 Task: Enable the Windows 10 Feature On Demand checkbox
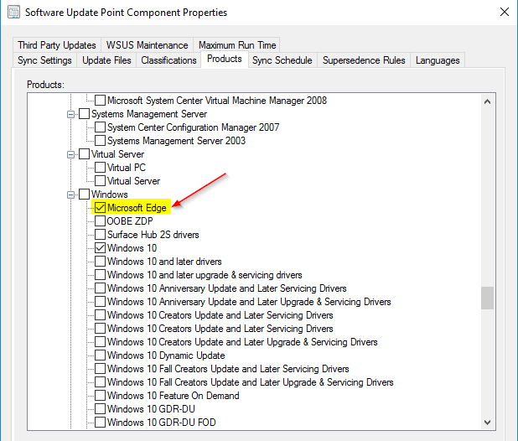(100, 396)
